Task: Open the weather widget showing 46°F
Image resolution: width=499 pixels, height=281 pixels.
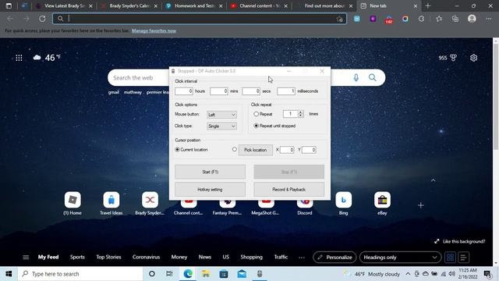Action: coord(47,58)
